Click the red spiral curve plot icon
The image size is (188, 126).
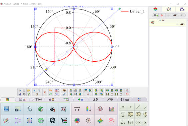[x=112, y=120]
